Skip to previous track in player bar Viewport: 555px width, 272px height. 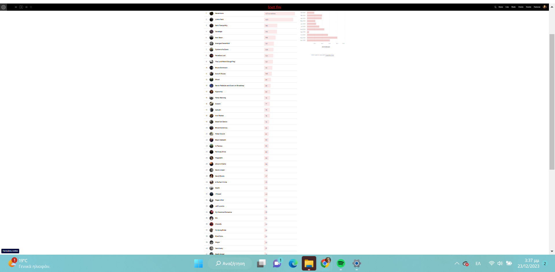click(x=16, y=7)
